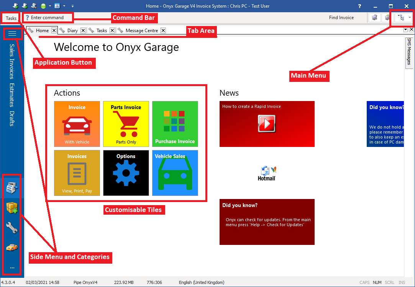Switch to the Message Centre tab
The image size is (415, 287).
[142, 30]
